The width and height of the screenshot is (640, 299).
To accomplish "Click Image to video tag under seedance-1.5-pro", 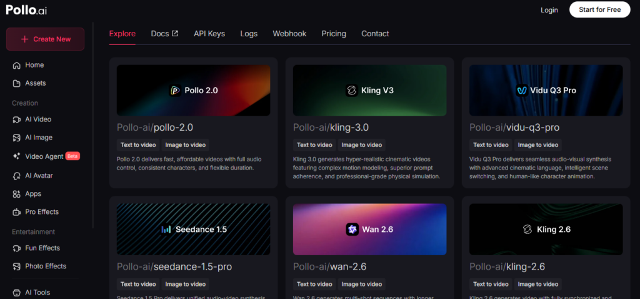I will pos(185,284).
